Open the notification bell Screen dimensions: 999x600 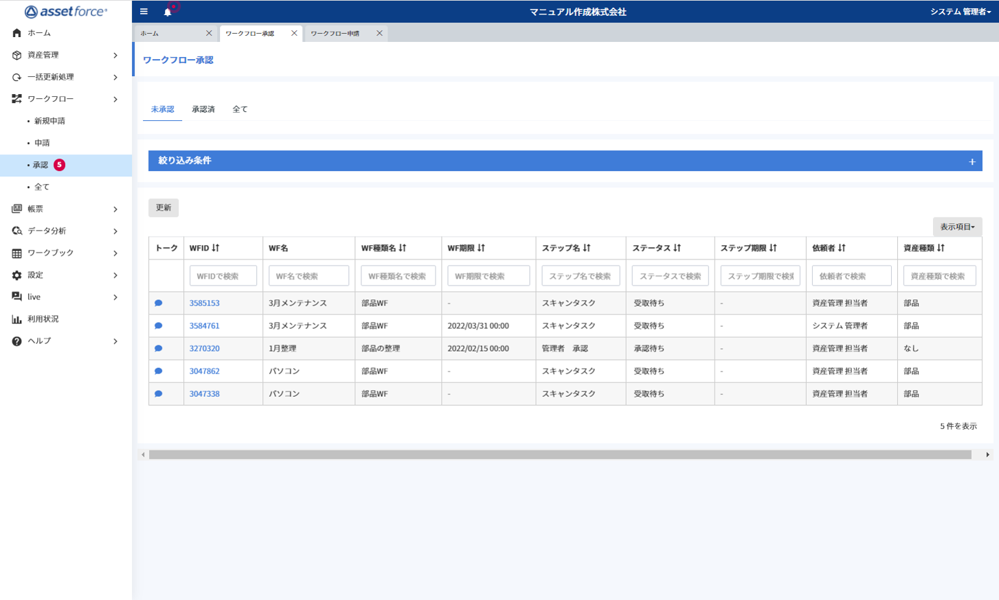[x=168, y=12]
